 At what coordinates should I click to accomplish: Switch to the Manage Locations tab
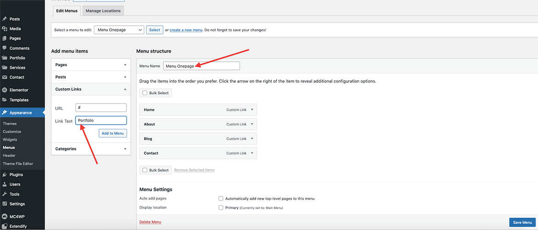[x=103, y=11]
